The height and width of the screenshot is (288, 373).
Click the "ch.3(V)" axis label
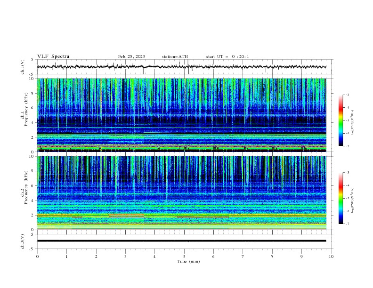click(23, 241)
